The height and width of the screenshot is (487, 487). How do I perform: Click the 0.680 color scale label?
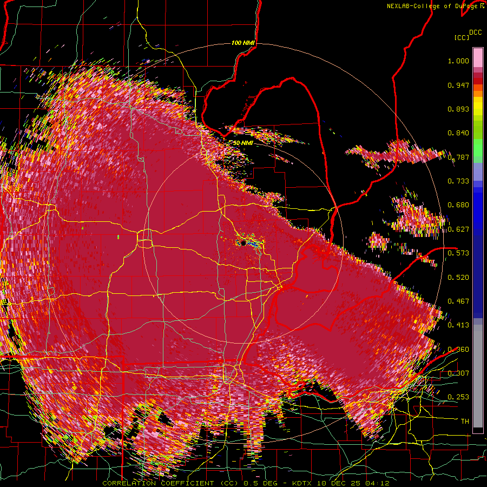coord(458,205)
